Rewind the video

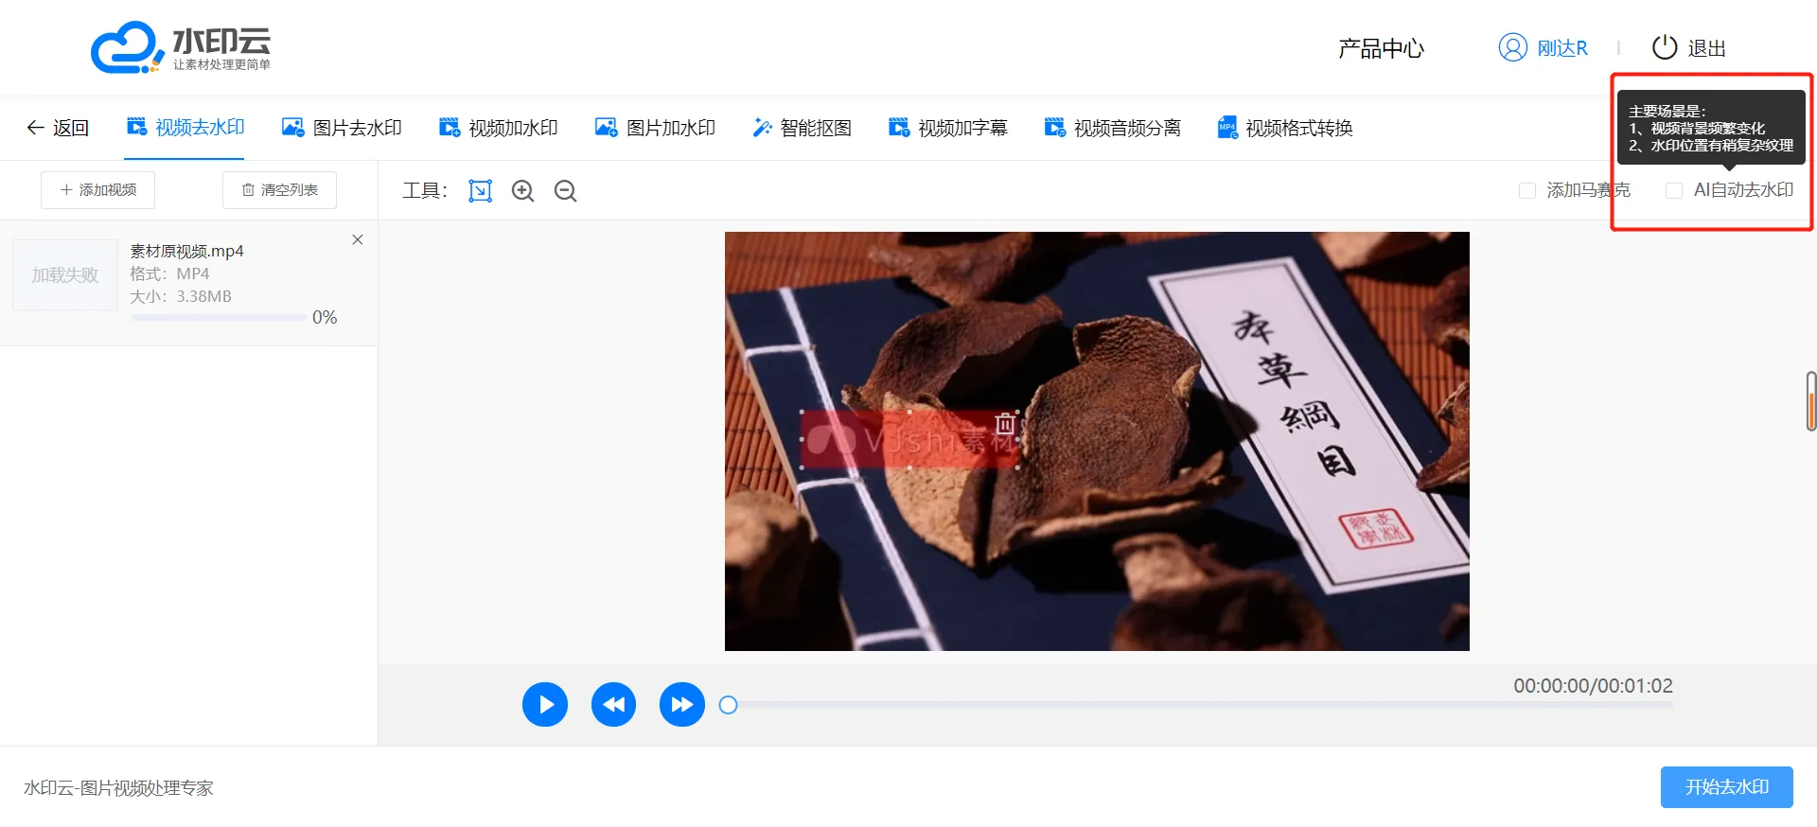pyautogui.click(x=613, y=704)
